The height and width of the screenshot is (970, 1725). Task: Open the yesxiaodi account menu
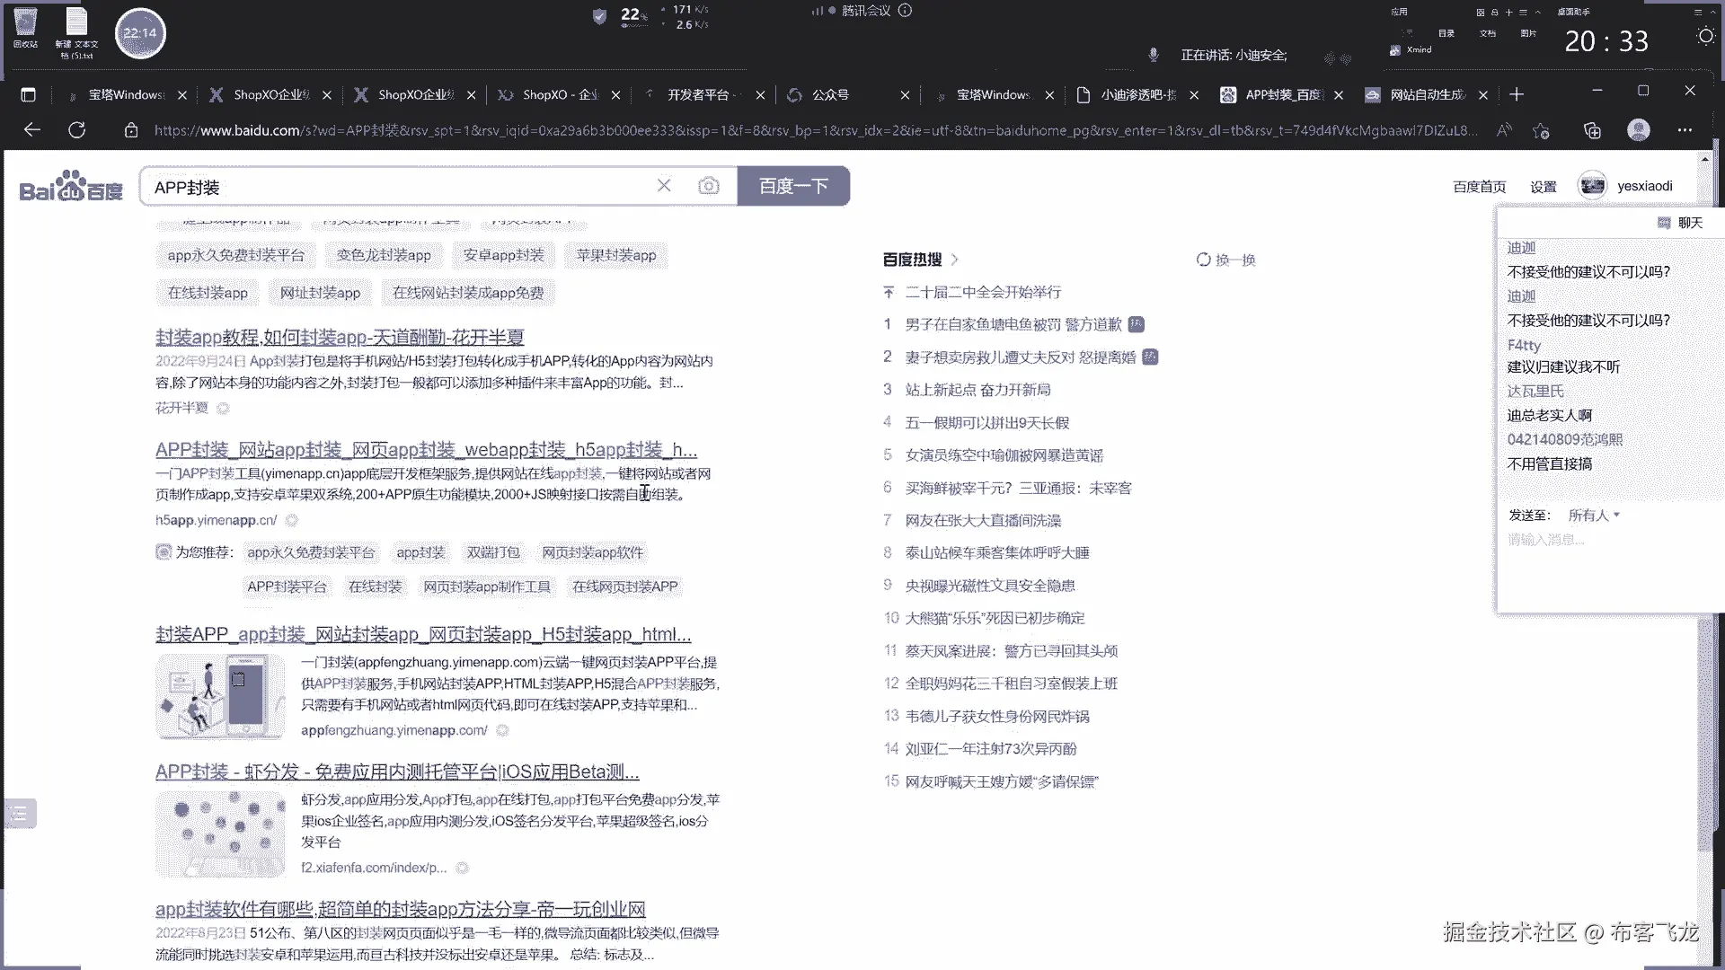[1644, 186]
